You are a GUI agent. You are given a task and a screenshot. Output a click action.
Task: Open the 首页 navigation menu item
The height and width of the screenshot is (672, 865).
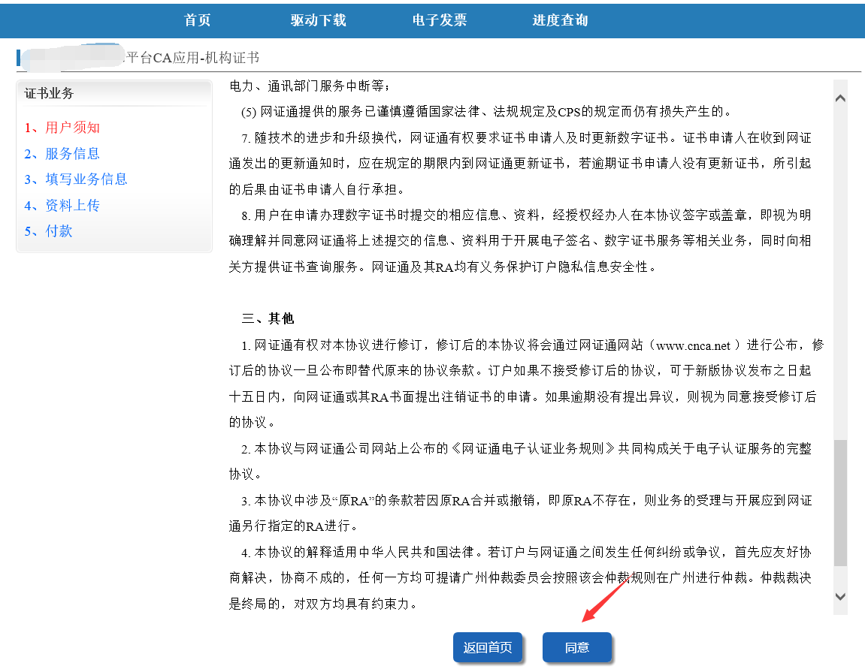pos(198,20)
